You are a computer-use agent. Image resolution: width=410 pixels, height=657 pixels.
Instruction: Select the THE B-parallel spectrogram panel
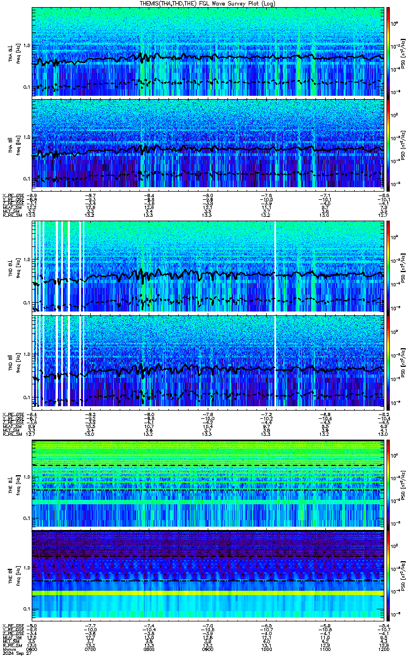click(208, 574)
